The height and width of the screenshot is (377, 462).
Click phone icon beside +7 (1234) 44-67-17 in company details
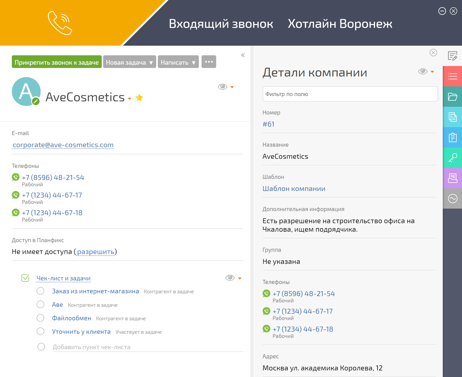(266, 311)
